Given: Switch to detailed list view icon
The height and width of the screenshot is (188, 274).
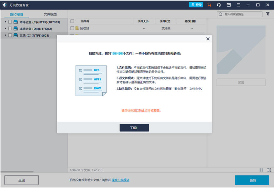Looking at the screenshot, I should (x=269, y=170).
